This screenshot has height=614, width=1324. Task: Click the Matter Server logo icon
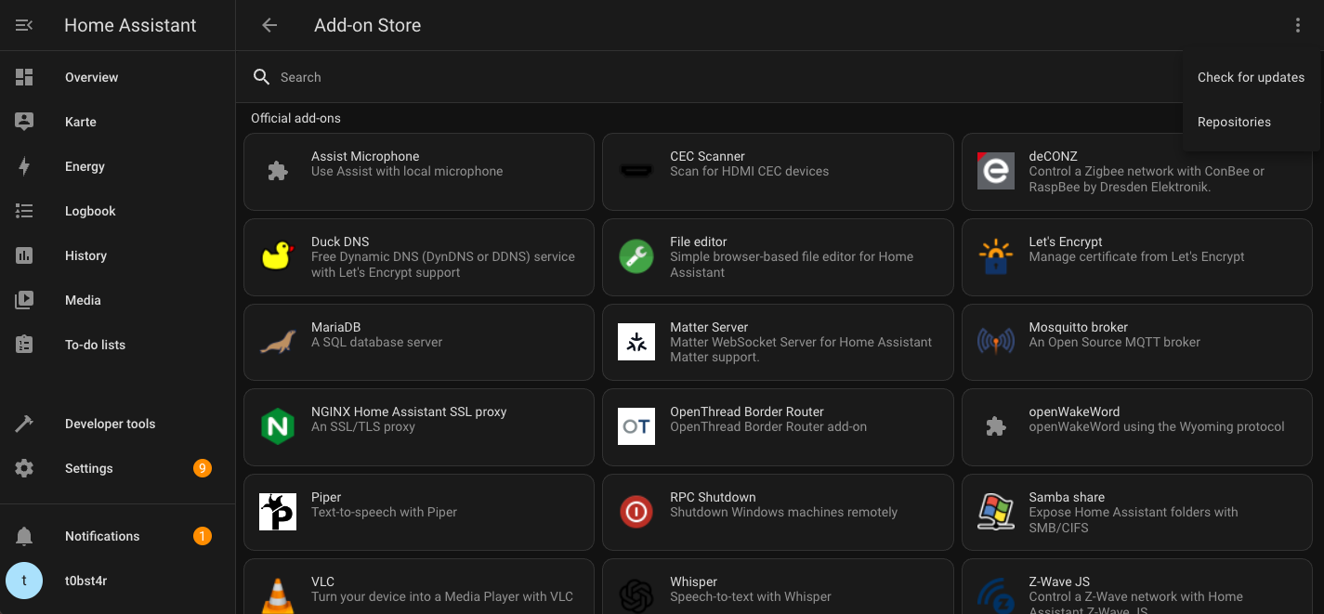click(x=636, y=342)
